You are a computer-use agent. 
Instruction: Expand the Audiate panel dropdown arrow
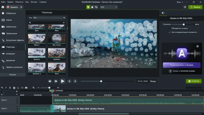pyautogui.click(x=197, y=46)
